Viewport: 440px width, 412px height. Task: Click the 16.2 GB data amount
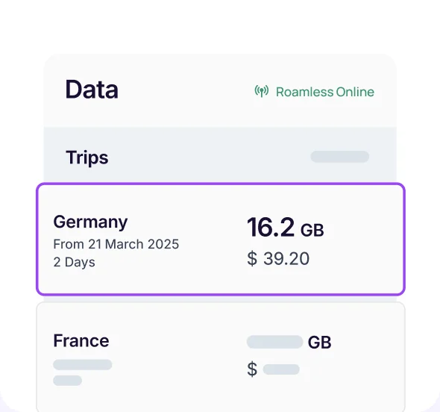coord(286,228)
